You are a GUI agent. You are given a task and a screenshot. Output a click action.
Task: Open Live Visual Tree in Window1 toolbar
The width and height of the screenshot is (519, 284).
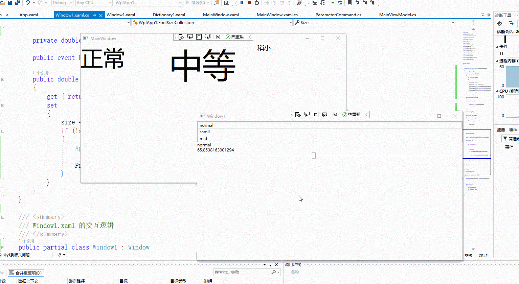(298, 115)
